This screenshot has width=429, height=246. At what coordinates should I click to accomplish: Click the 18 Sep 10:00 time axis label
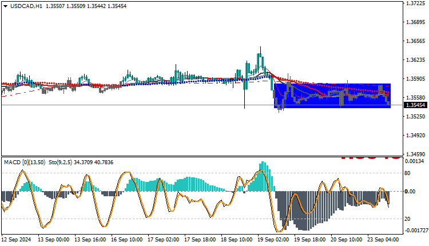237,240
